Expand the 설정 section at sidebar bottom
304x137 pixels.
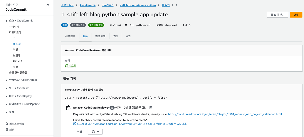[6, 112]
